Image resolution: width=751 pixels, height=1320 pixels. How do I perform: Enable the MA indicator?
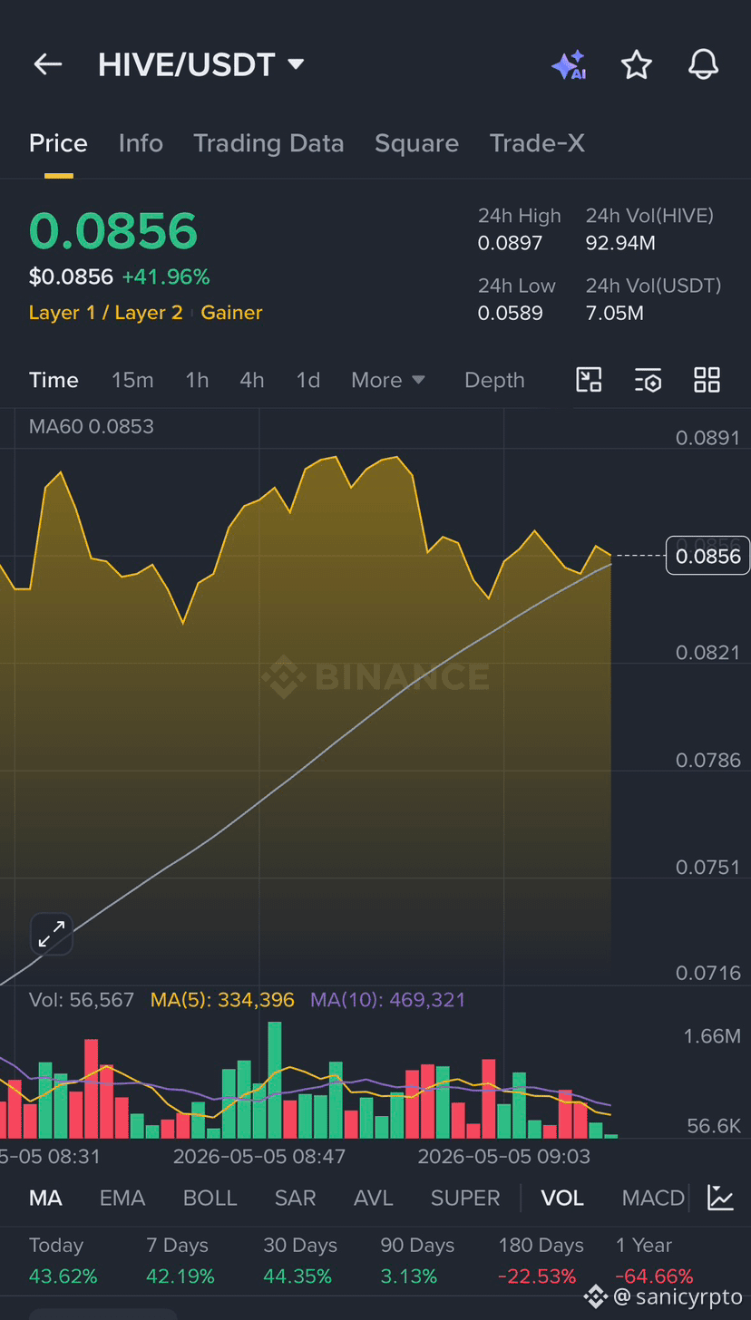tap(45, 1198)
